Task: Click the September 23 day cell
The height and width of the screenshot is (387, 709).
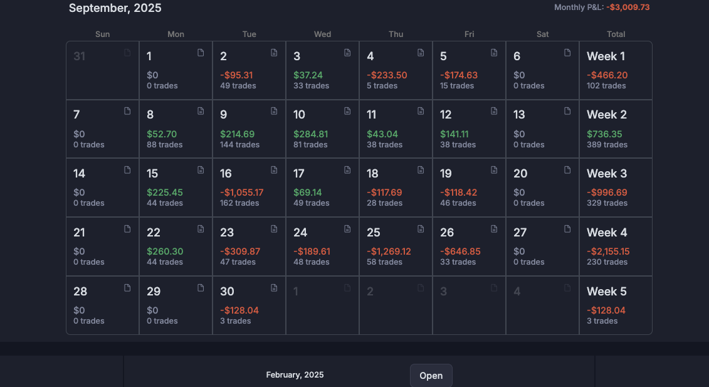Action: [x=249, y=247]
